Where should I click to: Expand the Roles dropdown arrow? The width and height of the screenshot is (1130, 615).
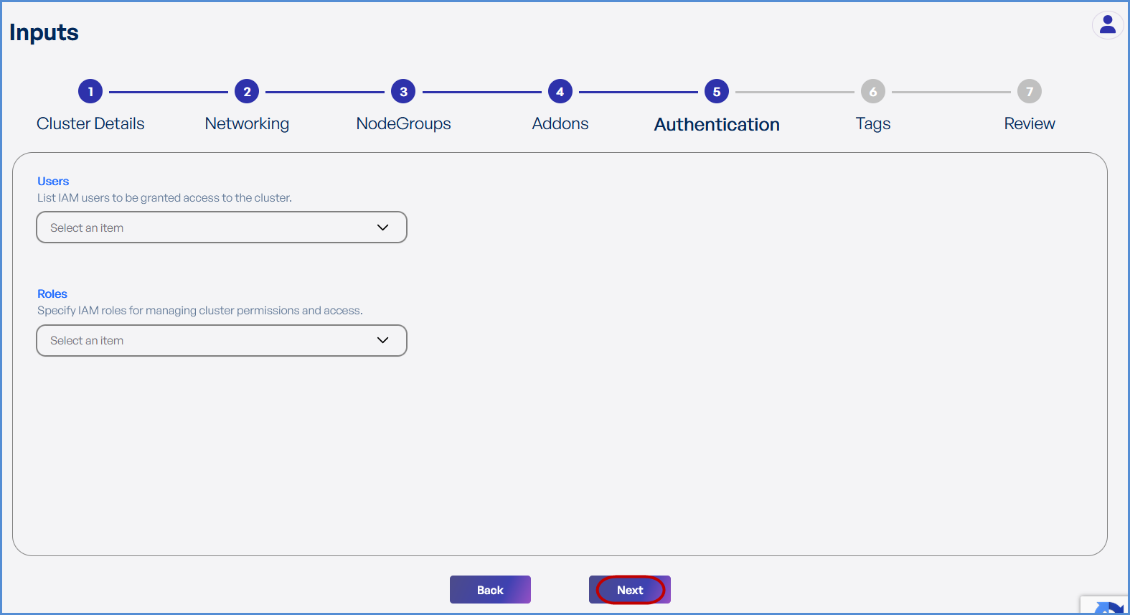point(382,340)
